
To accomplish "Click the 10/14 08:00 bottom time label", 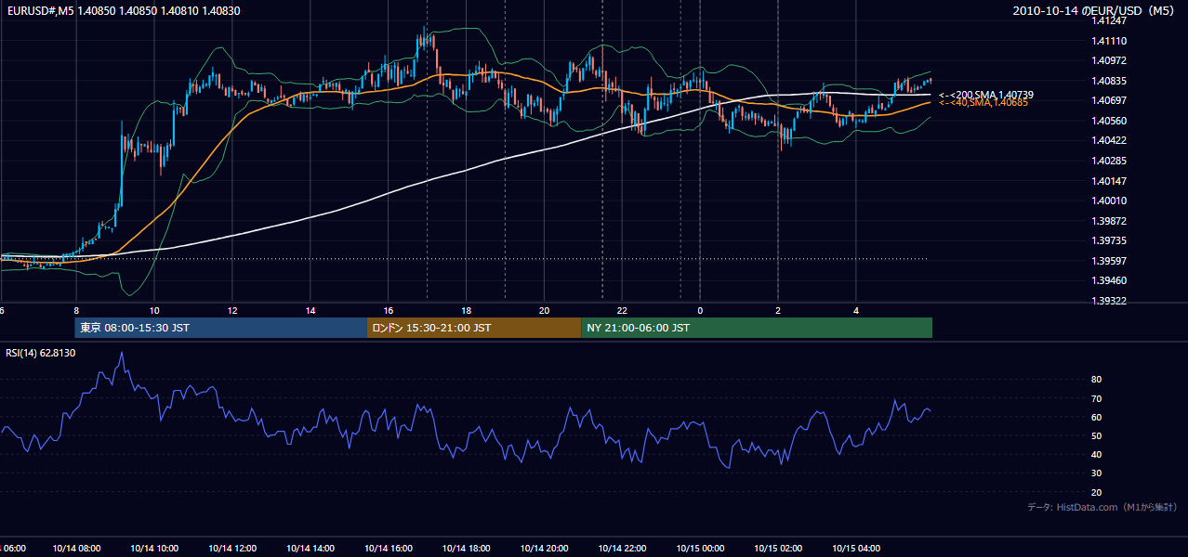I will point(76,549).
